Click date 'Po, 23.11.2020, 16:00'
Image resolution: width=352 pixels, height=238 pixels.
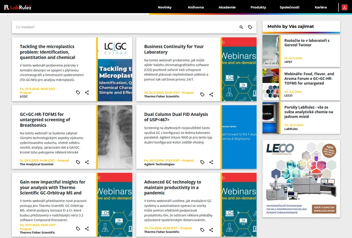(x=38, y=90)
